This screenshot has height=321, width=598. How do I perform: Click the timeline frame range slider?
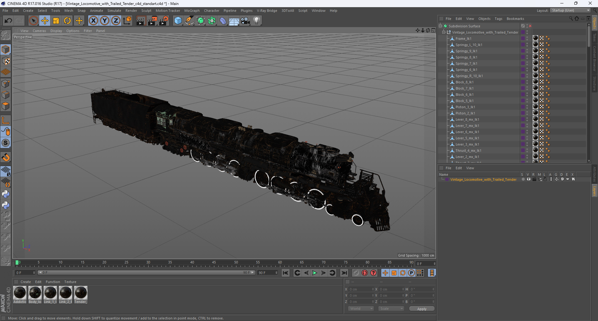point(146,273)
